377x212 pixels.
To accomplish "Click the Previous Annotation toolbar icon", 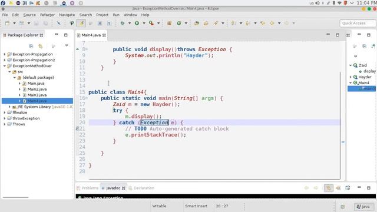I will coord(247,23).
